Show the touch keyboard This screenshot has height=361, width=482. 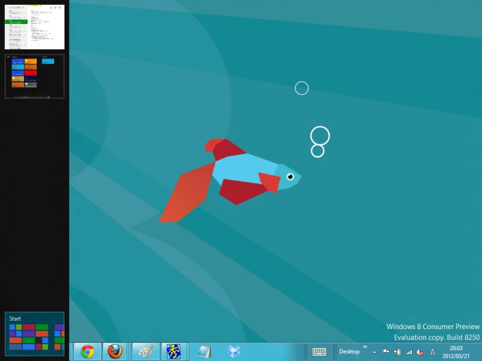coord(319,352)
